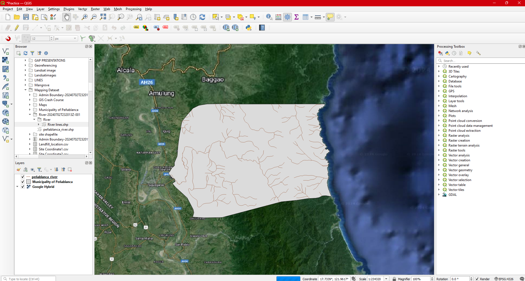Click the Processing Toolbox search field

pyautogui.click(x=480, y=61)
